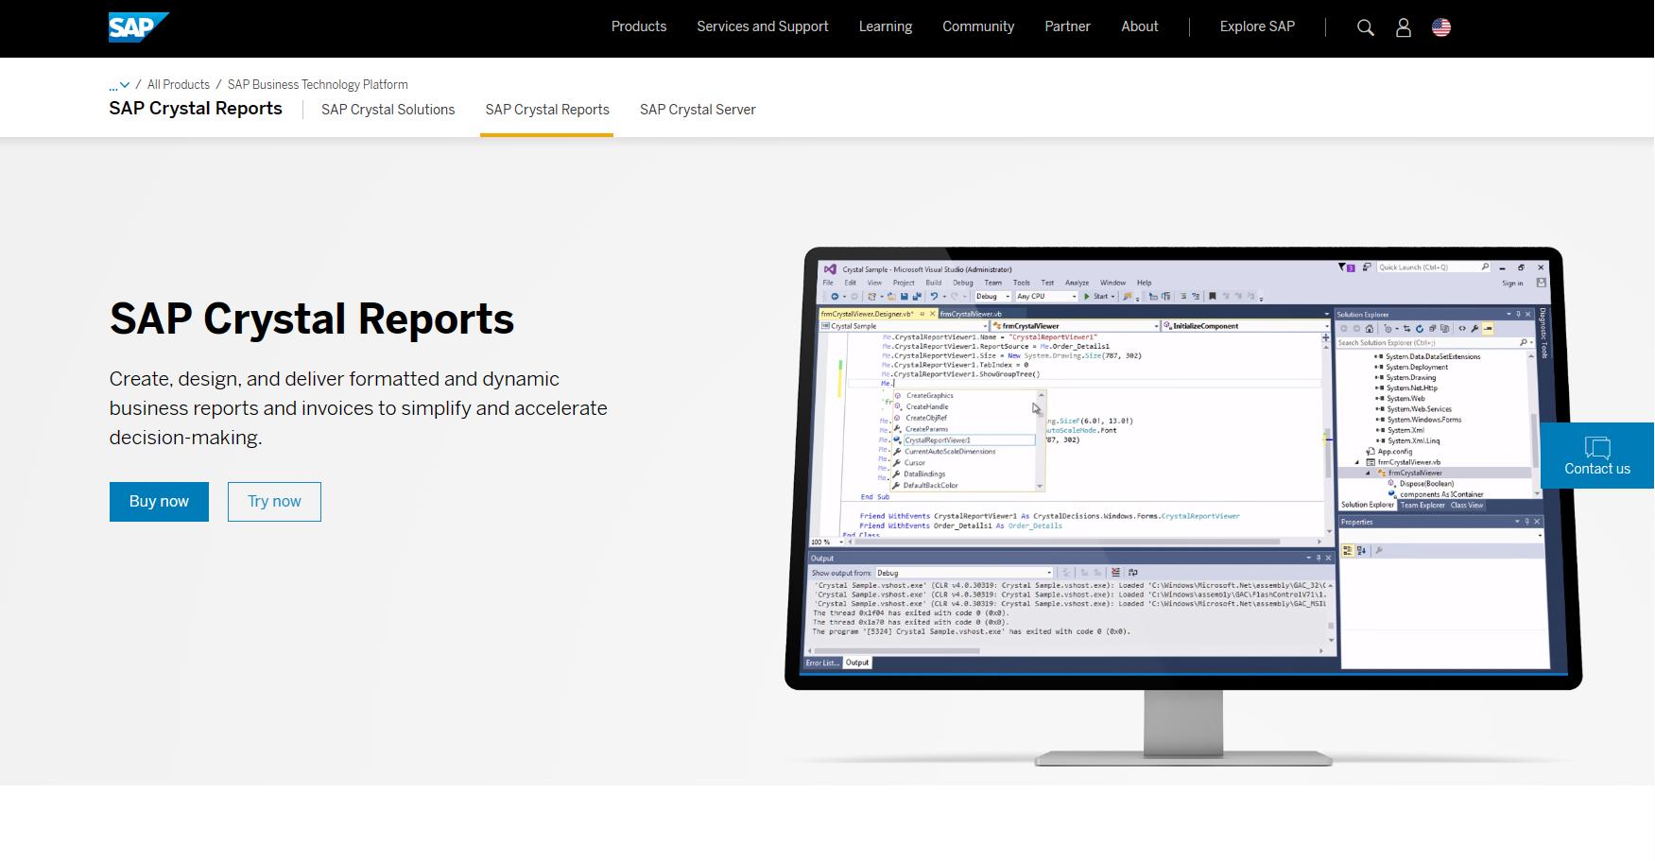The width and height of the screenshot is (1655, 861).
Task: Open the All Products breadcrumb link
Action: 178,84
